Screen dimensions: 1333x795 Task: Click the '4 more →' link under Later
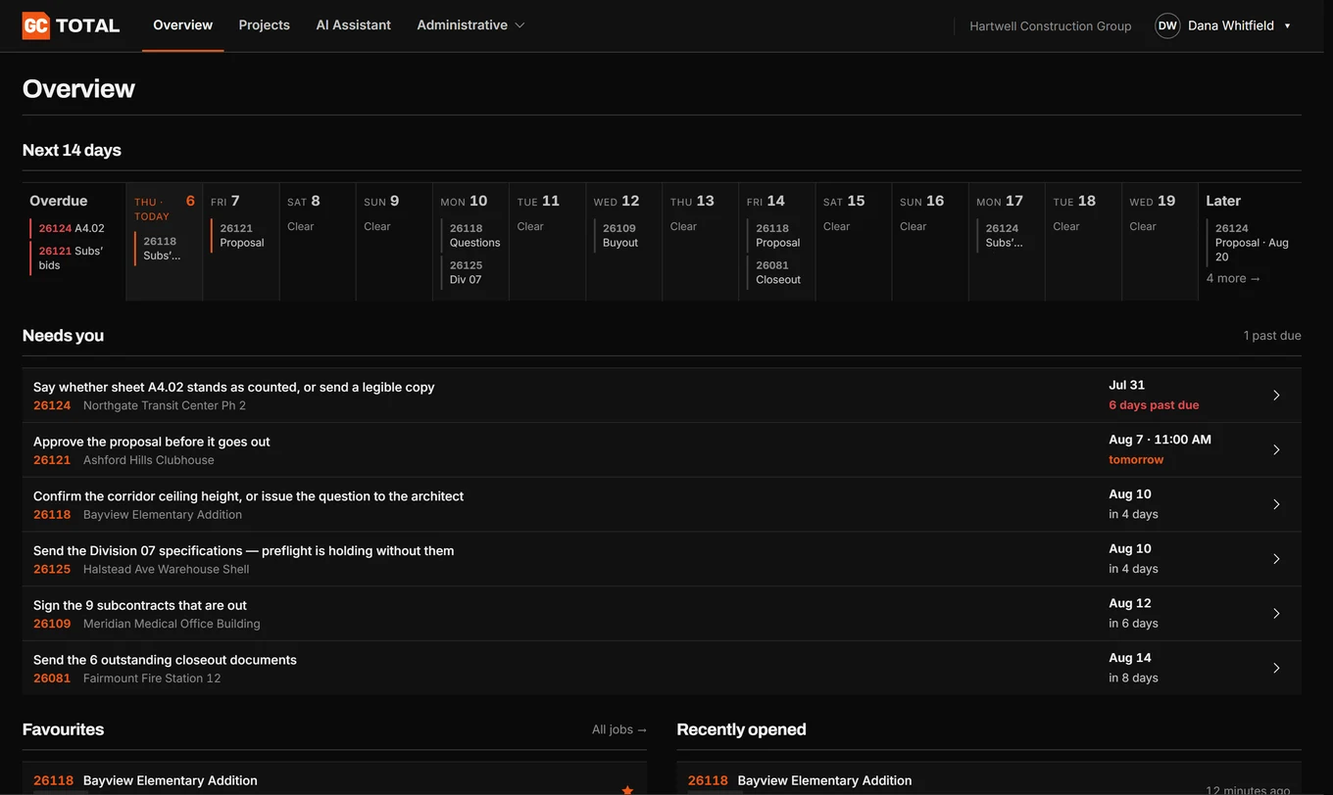coord(1233,278)
